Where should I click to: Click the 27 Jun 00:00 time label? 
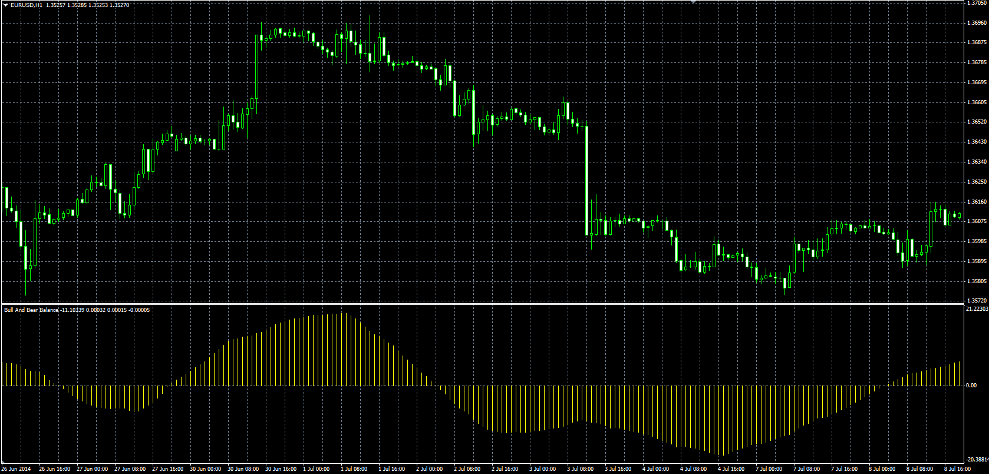coord(92,469)
